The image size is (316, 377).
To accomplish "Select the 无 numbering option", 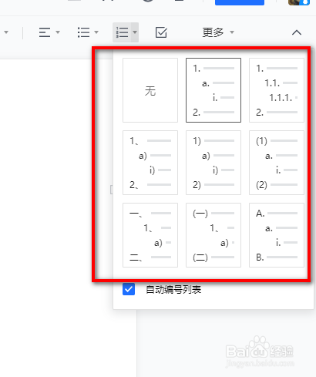I will 150,90.
